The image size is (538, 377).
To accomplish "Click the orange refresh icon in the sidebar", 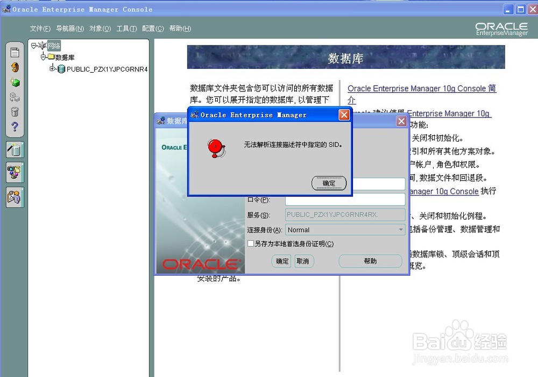I will [15, 67].
